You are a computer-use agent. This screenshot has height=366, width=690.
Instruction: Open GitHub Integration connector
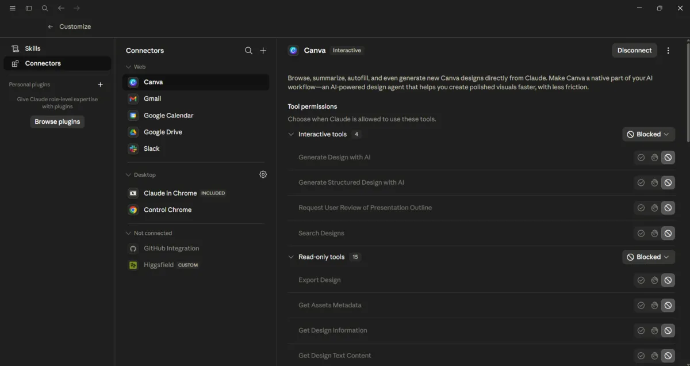coord(195,249)
